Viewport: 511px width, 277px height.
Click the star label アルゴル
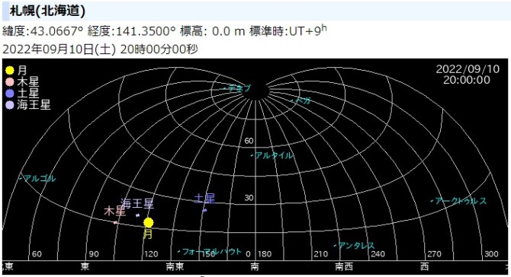click(40, 179)
